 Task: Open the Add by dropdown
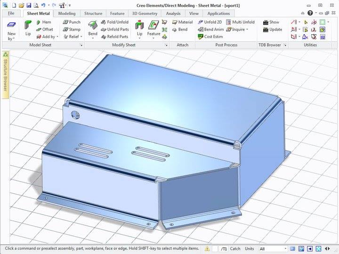click(57, 37)
